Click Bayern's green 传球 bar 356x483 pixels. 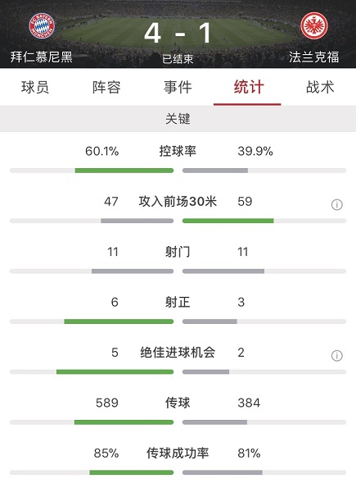click(x=124, y=422)
